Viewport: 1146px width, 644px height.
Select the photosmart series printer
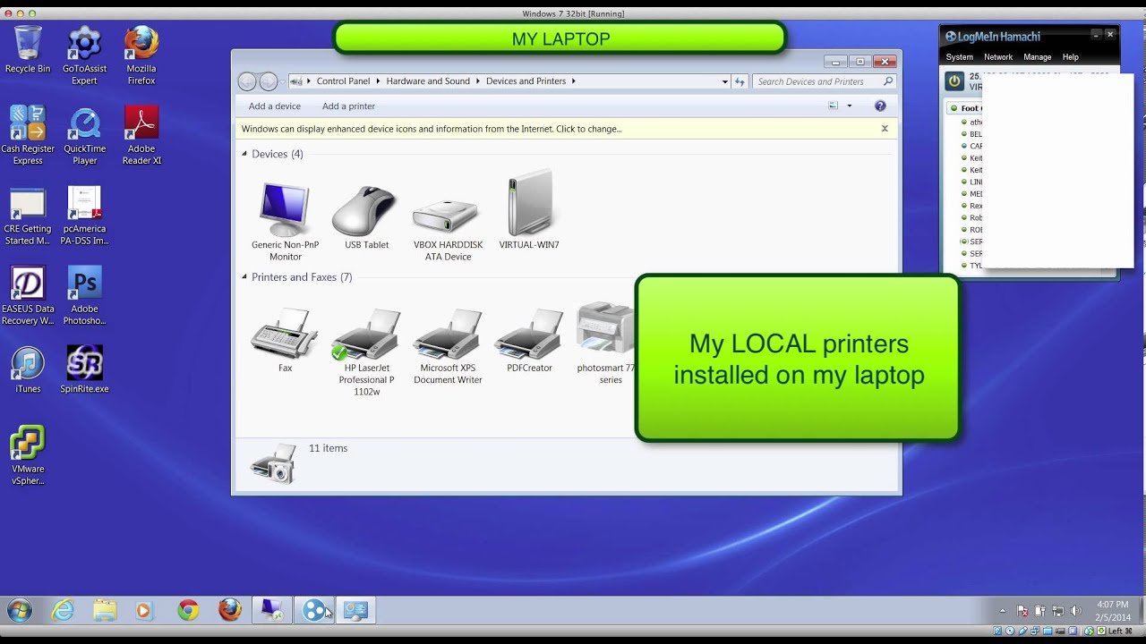606,343
